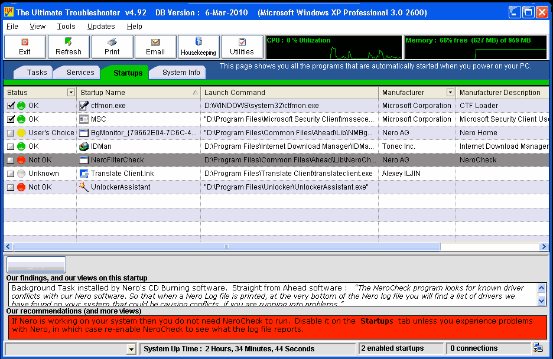Click the Launch Command column header
This screenshot has width=553, height=359.
pyautogui.click(x=289, y=92)
